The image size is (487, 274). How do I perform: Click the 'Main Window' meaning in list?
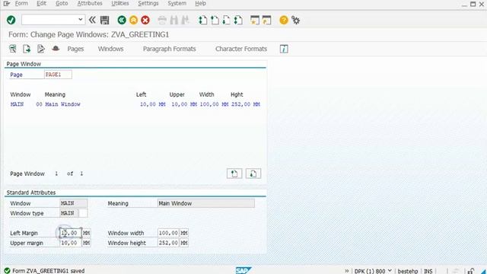[x=62, y=104]
